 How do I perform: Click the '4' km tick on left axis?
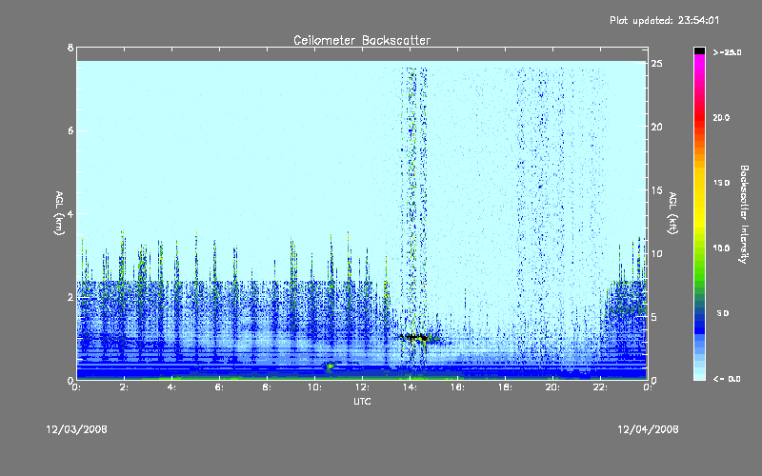pos(70,213)
